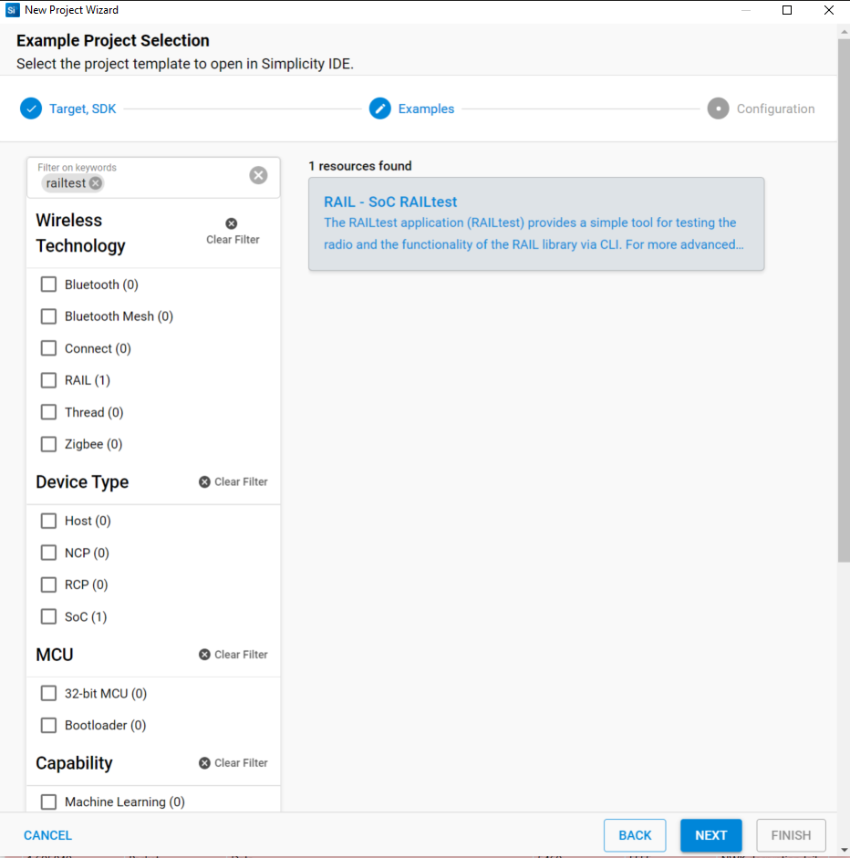Enable the RAIL (1) filter
This screenshot has width=850, height=858.
click(48, 380)
